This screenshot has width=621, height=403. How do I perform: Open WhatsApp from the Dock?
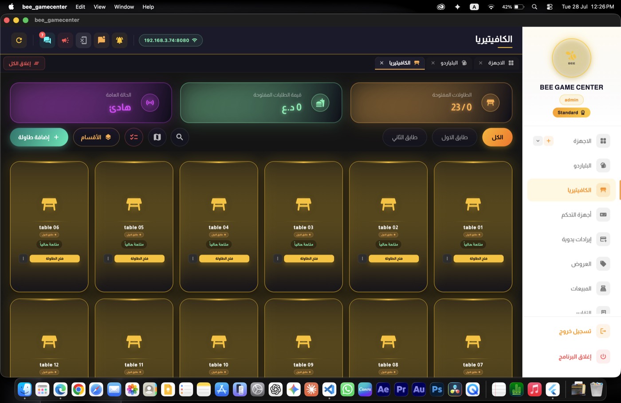point(347,389)
